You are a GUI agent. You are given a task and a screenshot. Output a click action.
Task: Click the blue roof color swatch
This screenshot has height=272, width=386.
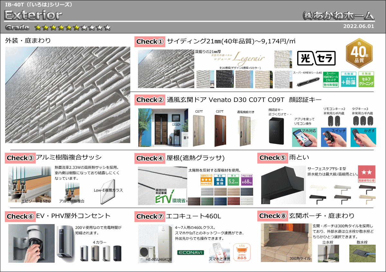click(220, 201)
